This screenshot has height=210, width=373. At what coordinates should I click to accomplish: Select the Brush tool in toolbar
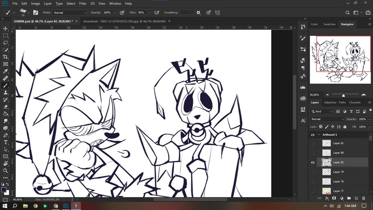[x=5, y=86]
